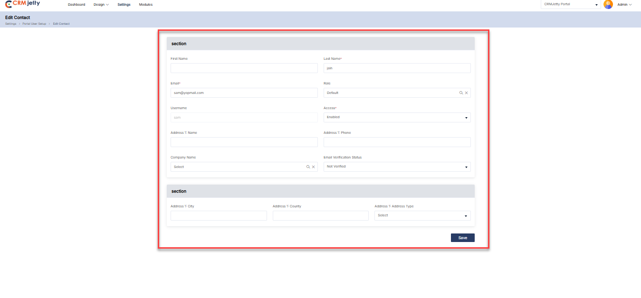Viewport: 641px width, 298px height.
Task: Click the Company Name search icon
Action: (x=308, y=167)
